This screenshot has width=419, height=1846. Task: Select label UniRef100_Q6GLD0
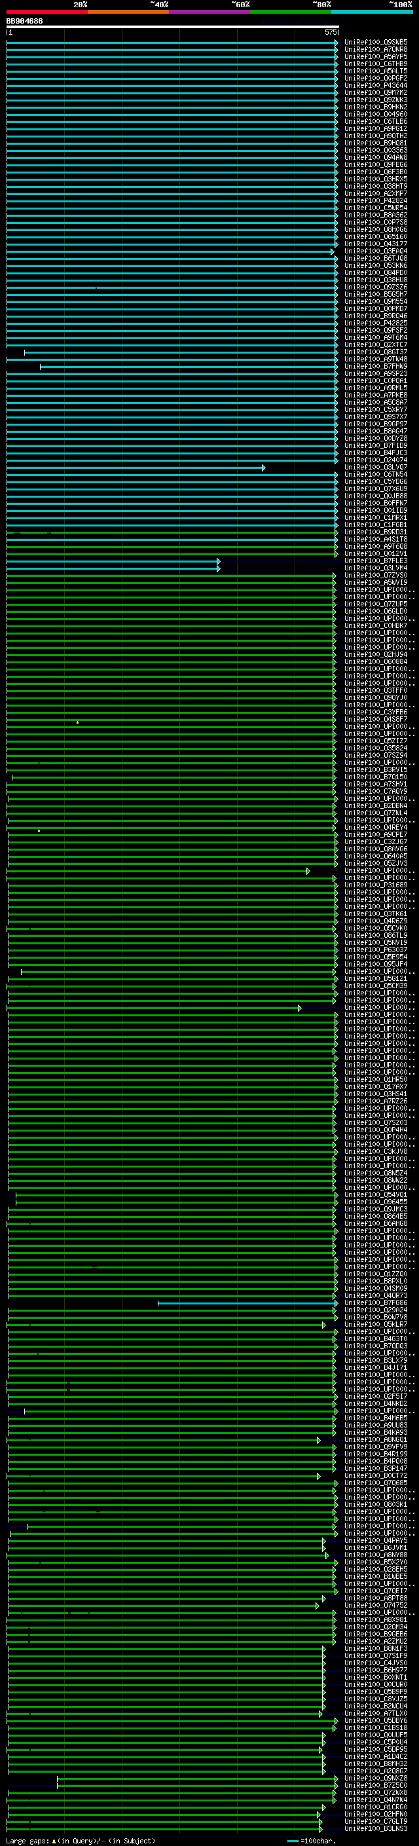pyautogui.click(x=375, y=611)
